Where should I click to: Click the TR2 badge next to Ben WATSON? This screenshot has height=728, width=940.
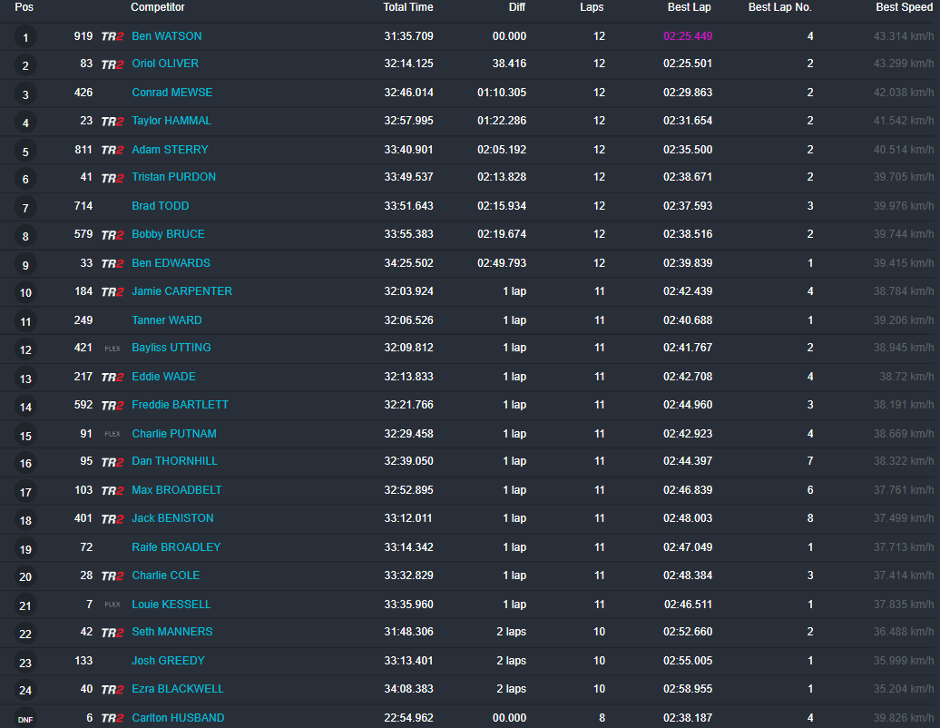tap(111, 35)
